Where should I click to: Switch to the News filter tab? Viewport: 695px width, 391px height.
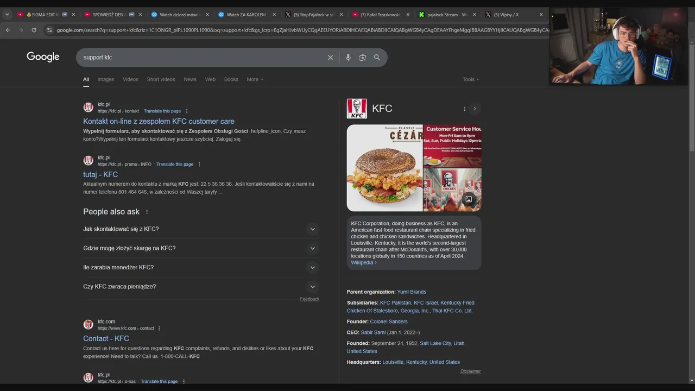[x=190, y=79]
